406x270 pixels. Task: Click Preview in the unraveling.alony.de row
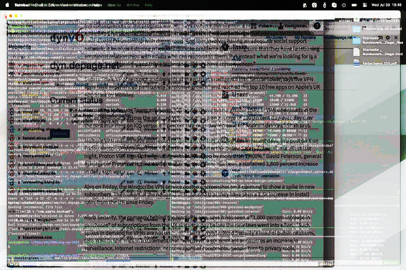pyautogui.click(x=148, y=182)
